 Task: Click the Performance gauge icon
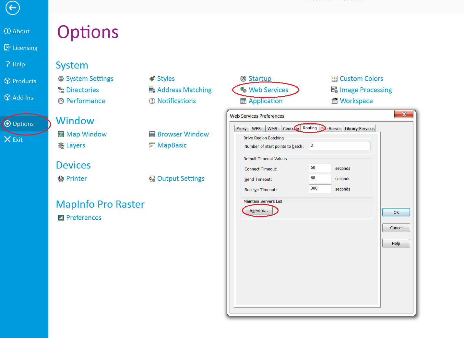61,101
